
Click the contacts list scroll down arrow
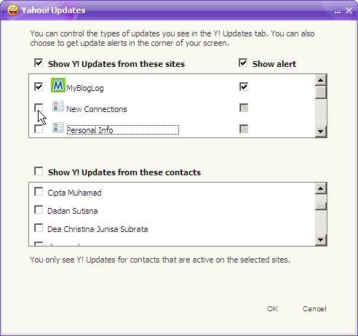321,240
